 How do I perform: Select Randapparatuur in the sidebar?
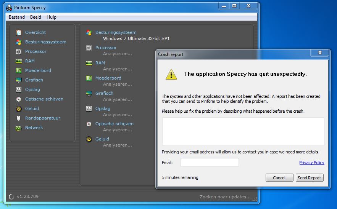pos(43,118)
